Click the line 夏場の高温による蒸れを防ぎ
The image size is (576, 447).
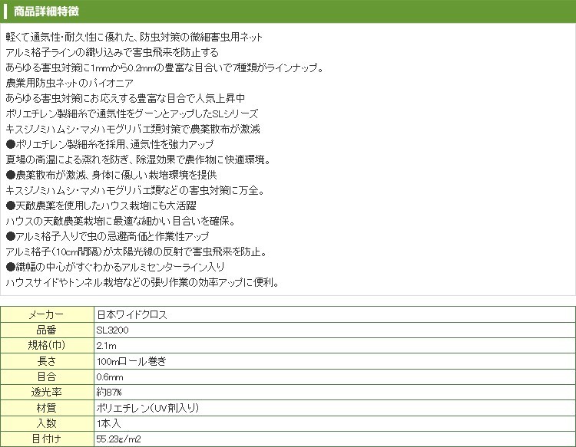pos(138,160)
